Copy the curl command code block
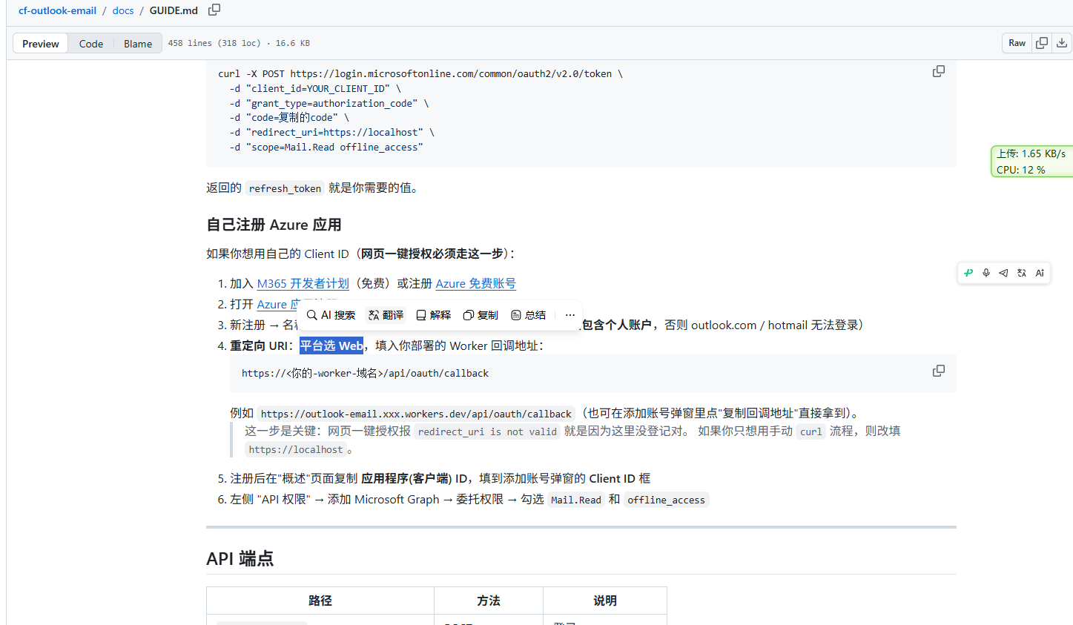 click(939, 72)
